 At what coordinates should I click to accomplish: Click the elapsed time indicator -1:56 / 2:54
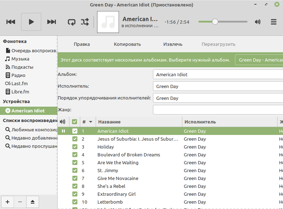(x=177, y=22)
